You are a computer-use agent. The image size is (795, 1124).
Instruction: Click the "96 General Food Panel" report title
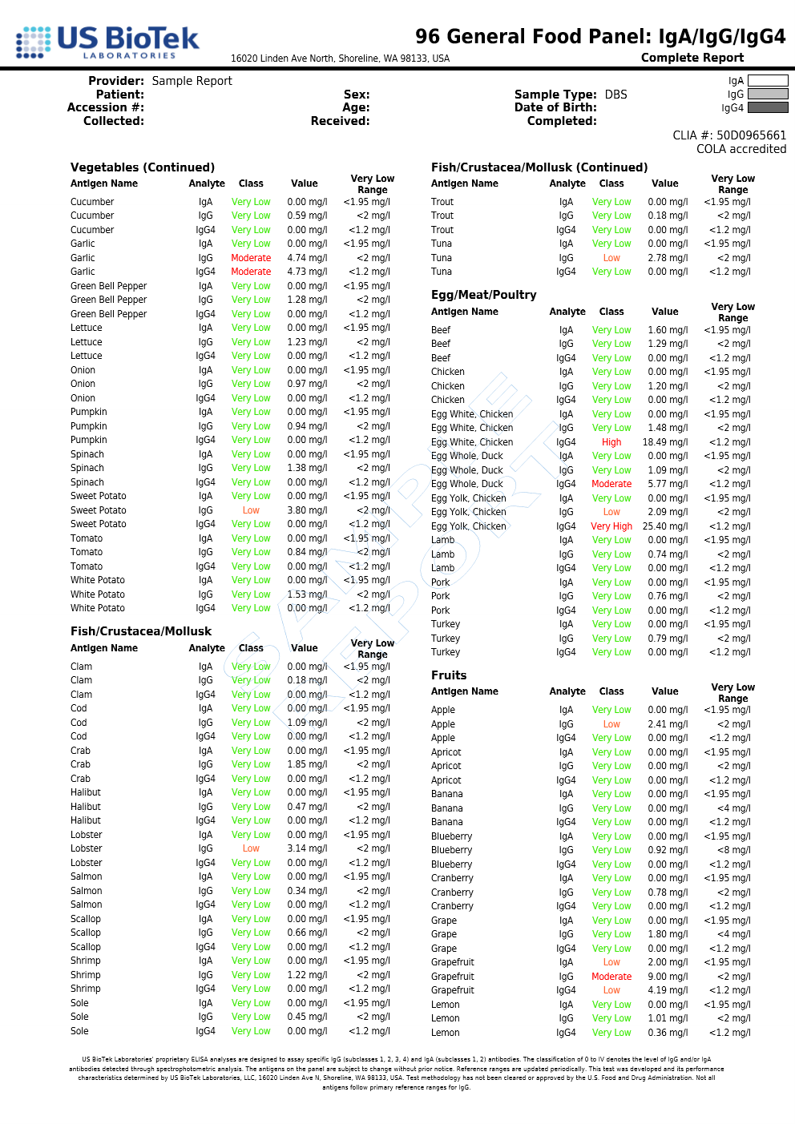click(x=600, y=37)
